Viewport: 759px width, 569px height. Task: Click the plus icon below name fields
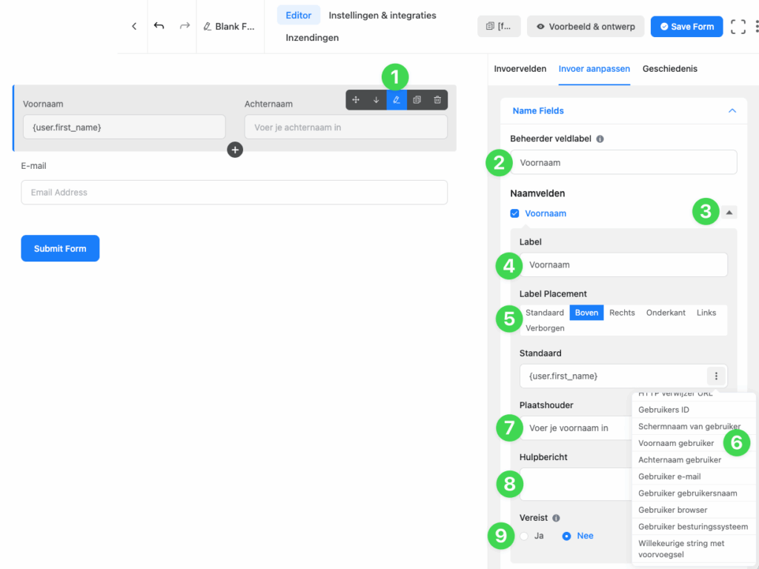point(235,150)
